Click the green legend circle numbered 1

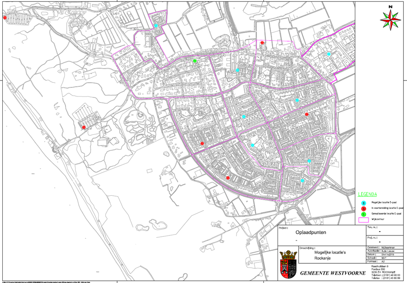(x=364, y=214)
